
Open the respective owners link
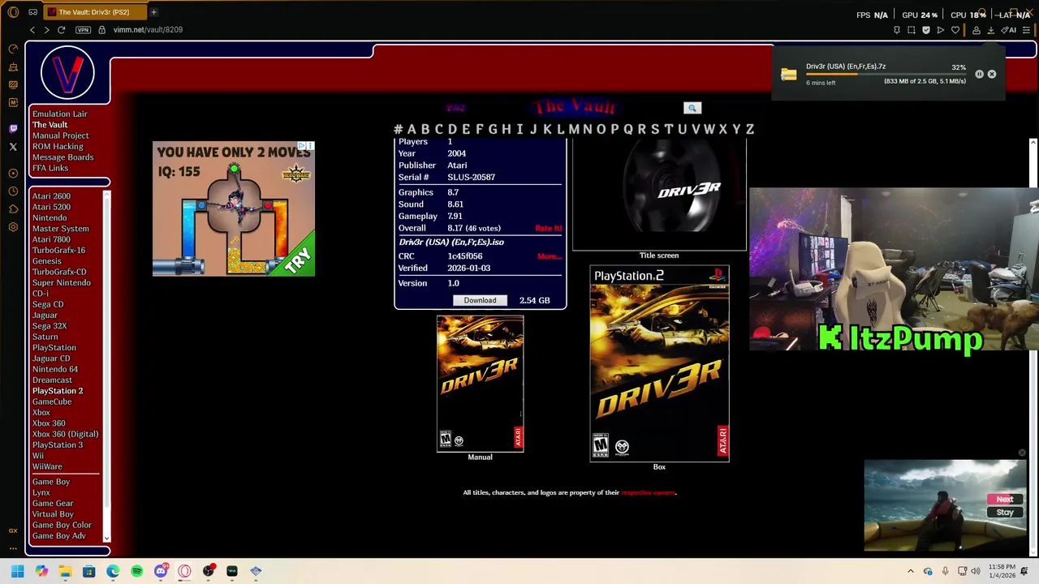[648, 492]
